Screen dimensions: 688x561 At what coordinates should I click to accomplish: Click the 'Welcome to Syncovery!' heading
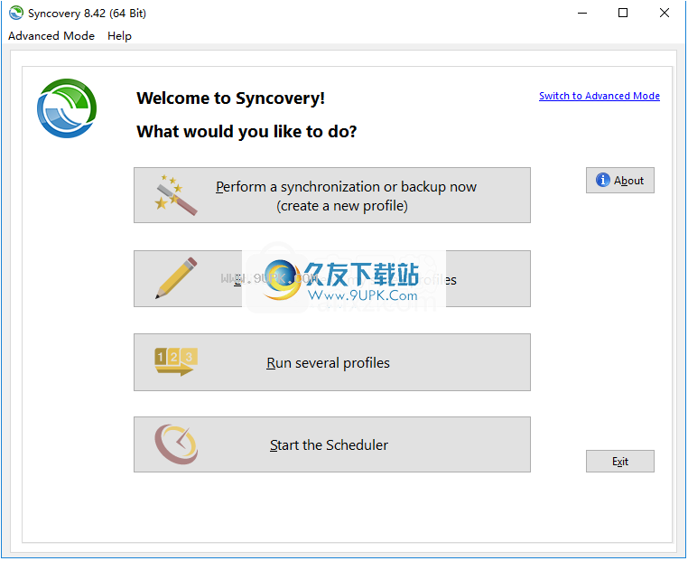coord(230,98)
